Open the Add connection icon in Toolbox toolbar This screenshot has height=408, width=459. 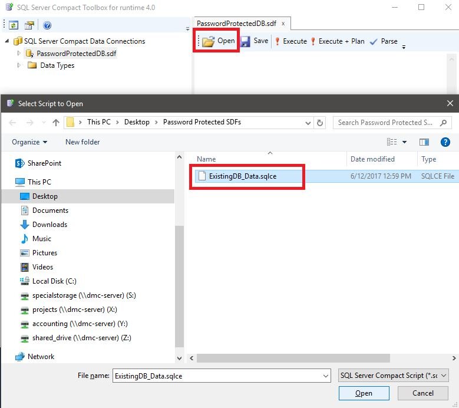pos(29,25)
